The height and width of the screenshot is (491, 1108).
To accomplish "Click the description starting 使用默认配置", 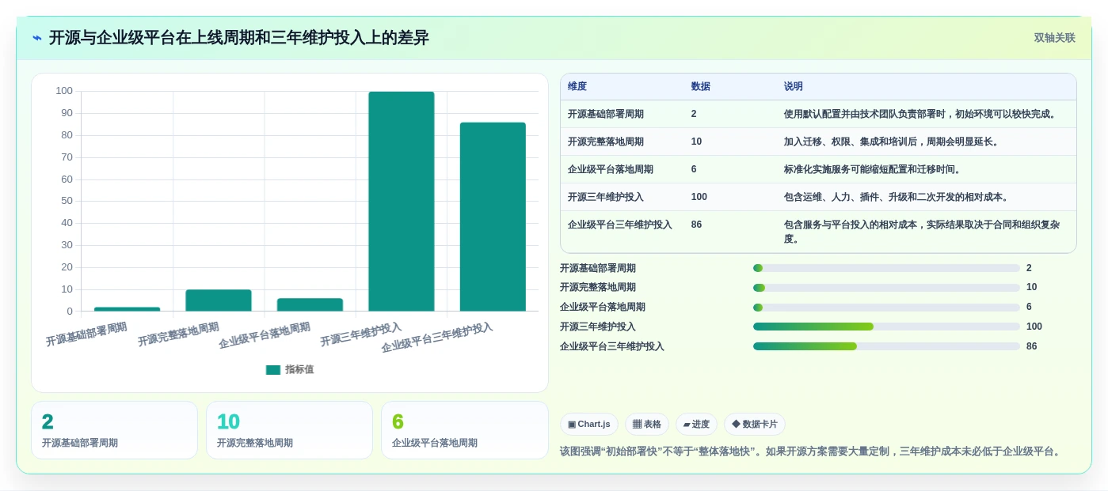I will pos(920,114).
